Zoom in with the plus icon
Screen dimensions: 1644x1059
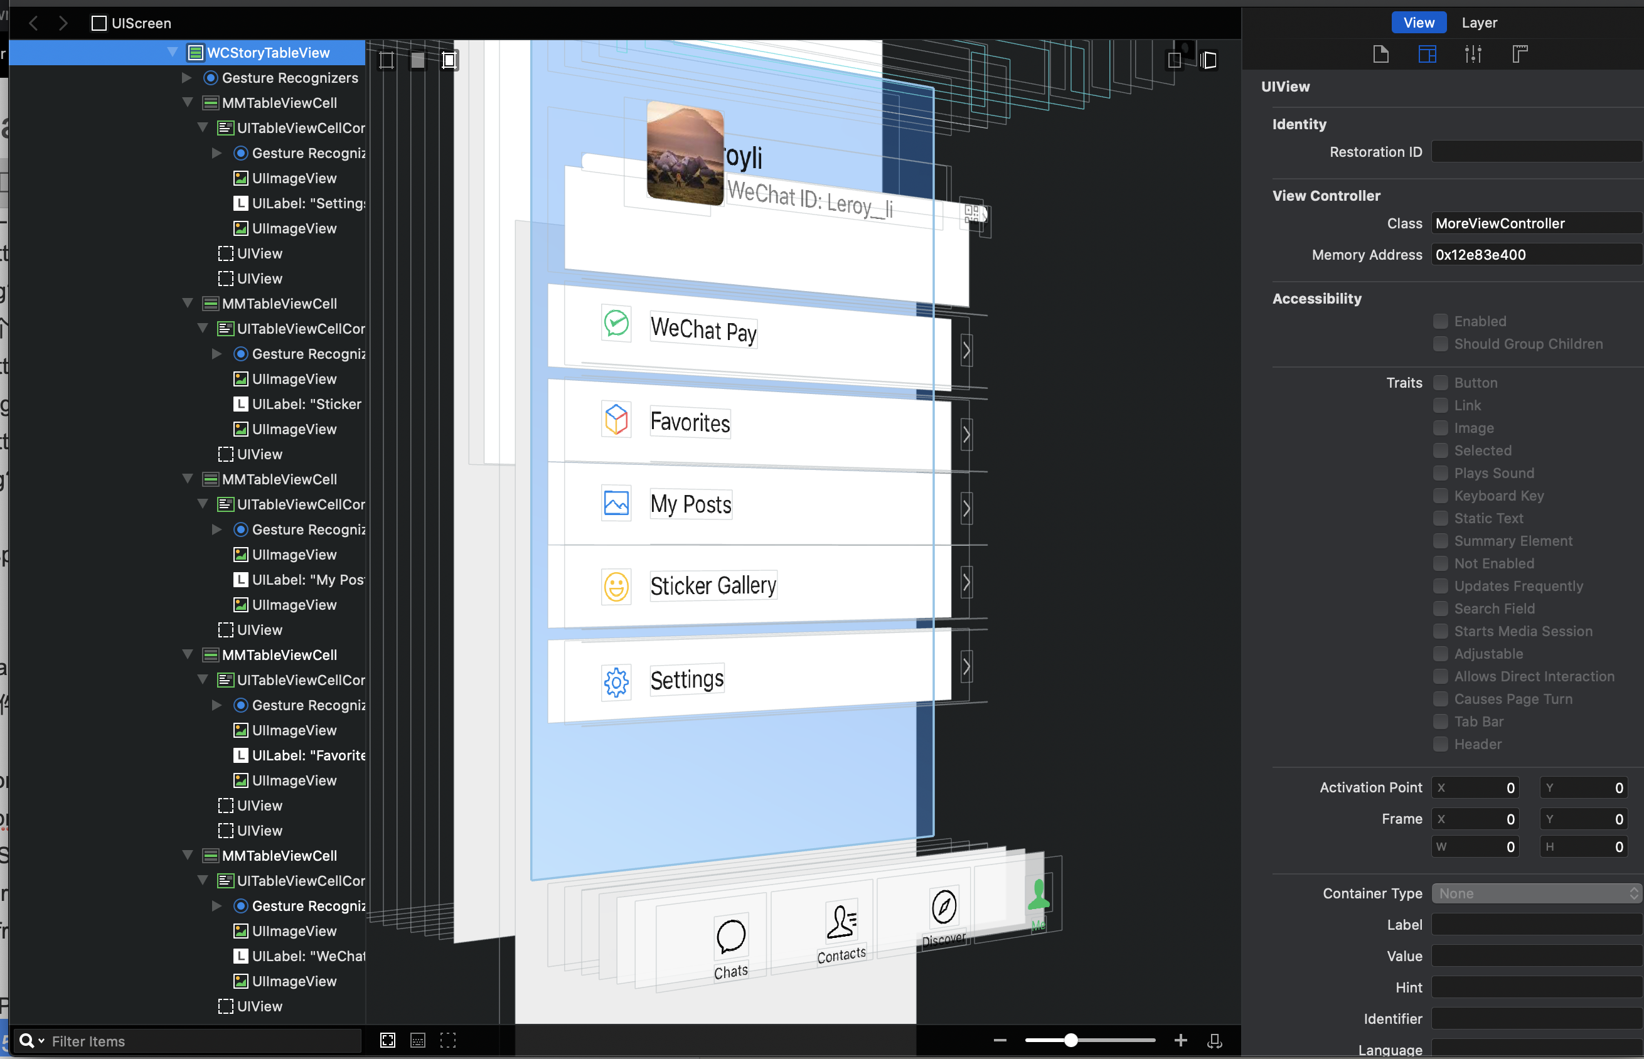click(1180, 1040)
